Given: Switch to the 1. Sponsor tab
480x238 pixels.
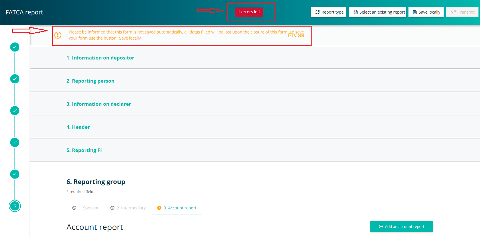Looking at the screenshot, I should click(x=86, y=208).
